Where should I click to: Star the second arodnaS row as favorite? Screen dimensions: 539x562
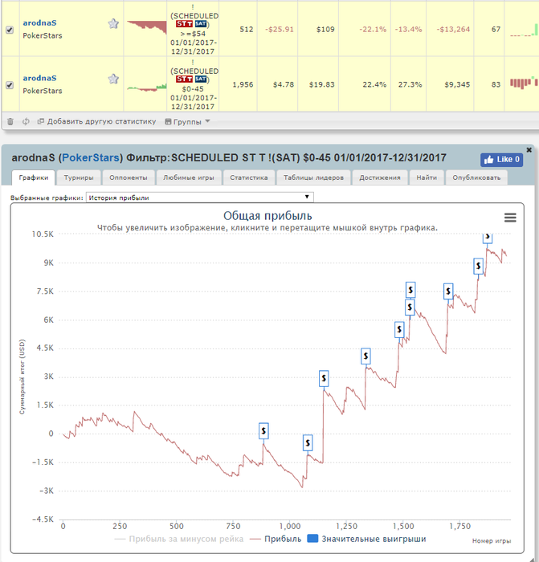113,79
